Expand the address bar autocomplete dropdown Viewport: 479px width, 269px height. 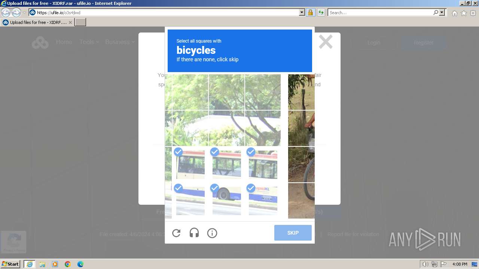point(302,12)
